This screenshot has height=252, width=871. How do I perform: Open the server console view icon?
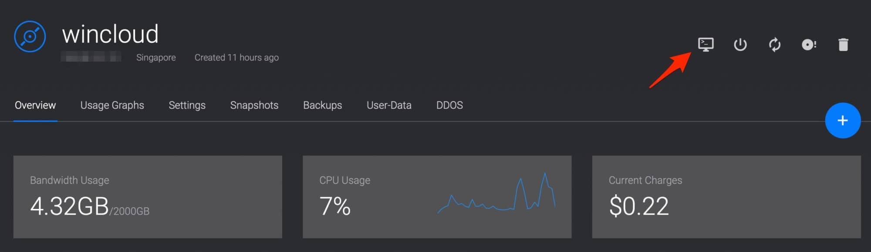pos(706,44)
